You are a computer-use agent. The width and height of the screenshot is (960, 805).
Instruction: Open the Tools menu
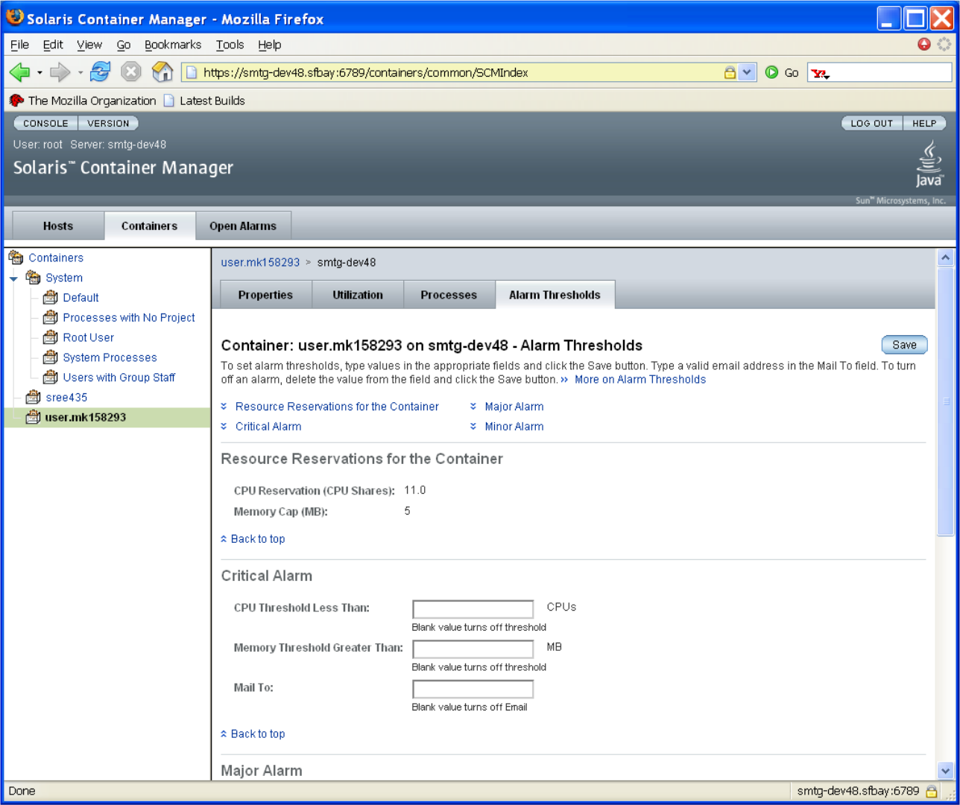point(230,45)
